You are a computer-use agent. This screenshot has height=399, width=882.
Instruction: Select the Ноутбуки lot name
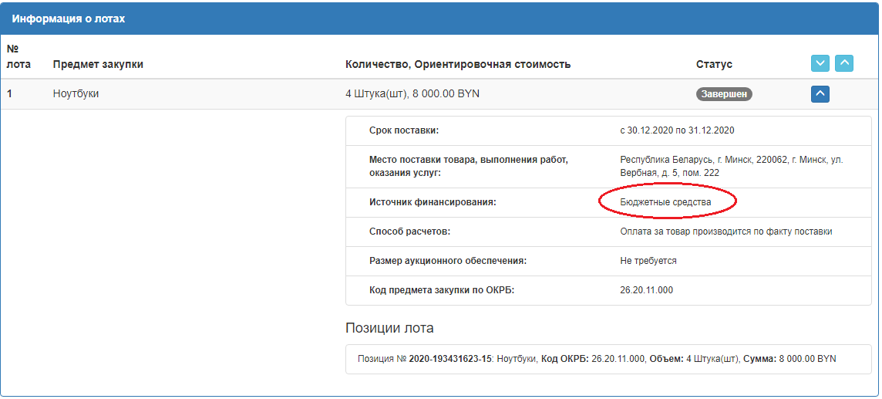pos(76,94)
